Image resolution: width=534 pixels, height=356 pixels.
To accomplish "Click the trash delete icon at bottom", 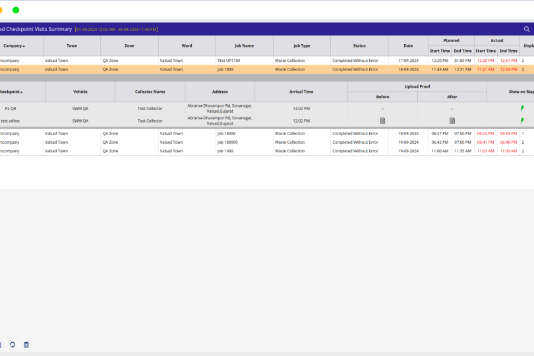I will [26, 345].
